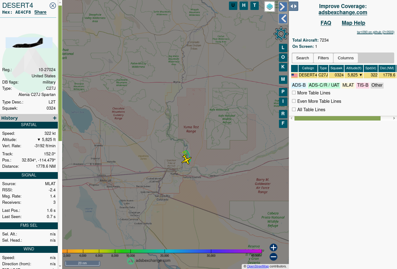Open adsbexchange.com coverage link
Viewport: 397px width, 269px height.
coord(343,13)
